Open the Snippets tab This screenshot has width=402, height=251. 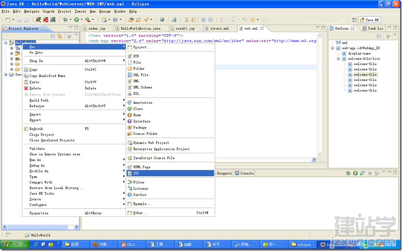(x=224, y=173)
